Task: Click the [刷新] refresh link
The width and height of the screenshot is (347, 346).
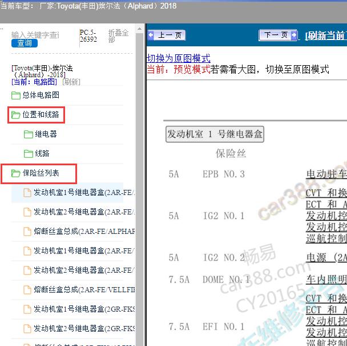Action: [x=71, y=82]
